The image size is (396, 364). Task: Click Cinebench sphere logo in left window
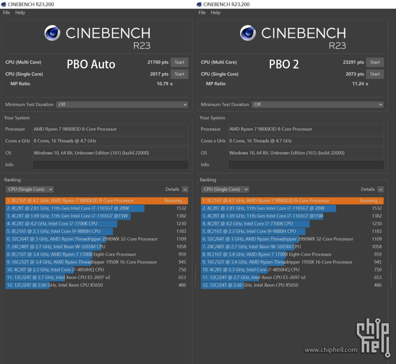pos(52,33)
